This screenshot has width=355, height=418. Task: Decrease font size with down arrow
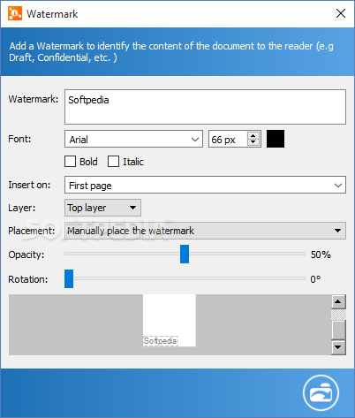(x=253, y=142)
